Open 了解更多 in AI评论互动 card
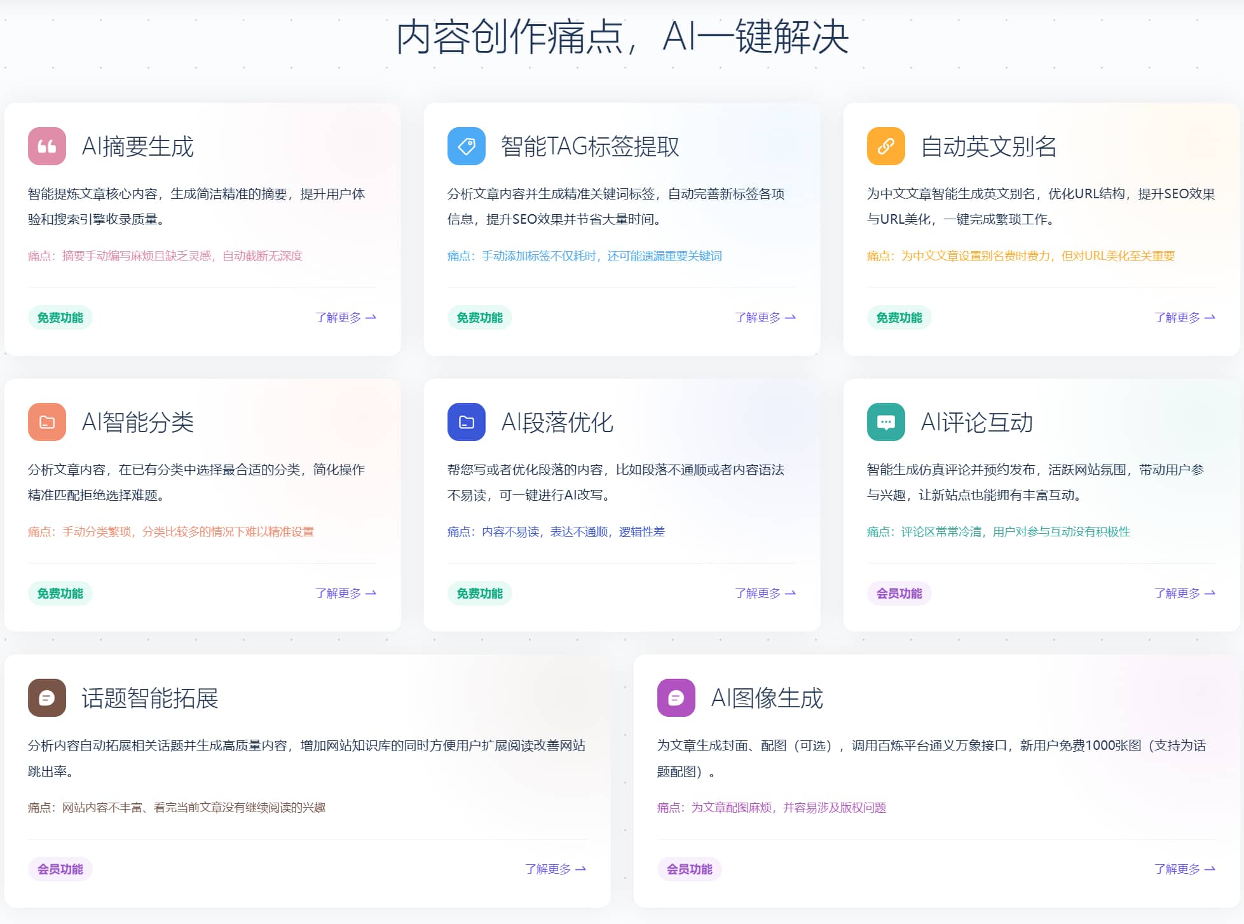Viewport: 1244px width, 924px height. pyautogui.click(x=1184, y=593)
